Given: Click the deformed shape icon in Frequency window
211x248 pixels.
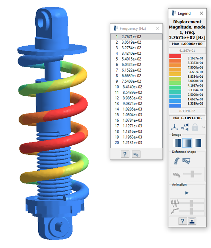Looking at the screenshot, I should [x=136, y=154].
